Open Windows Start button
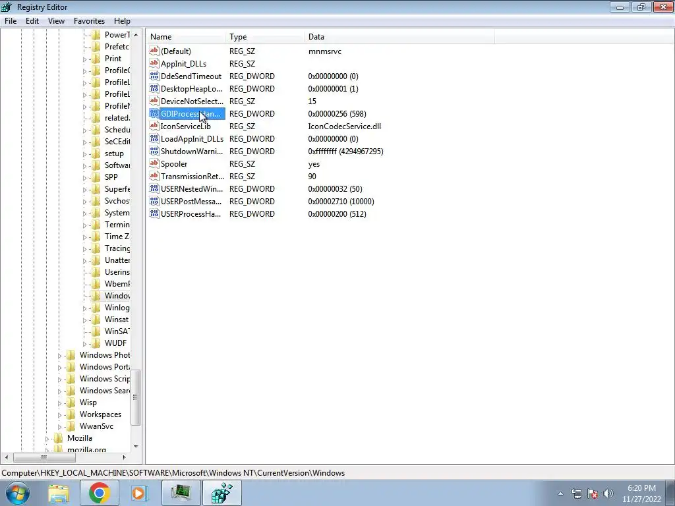 point(16,493)
